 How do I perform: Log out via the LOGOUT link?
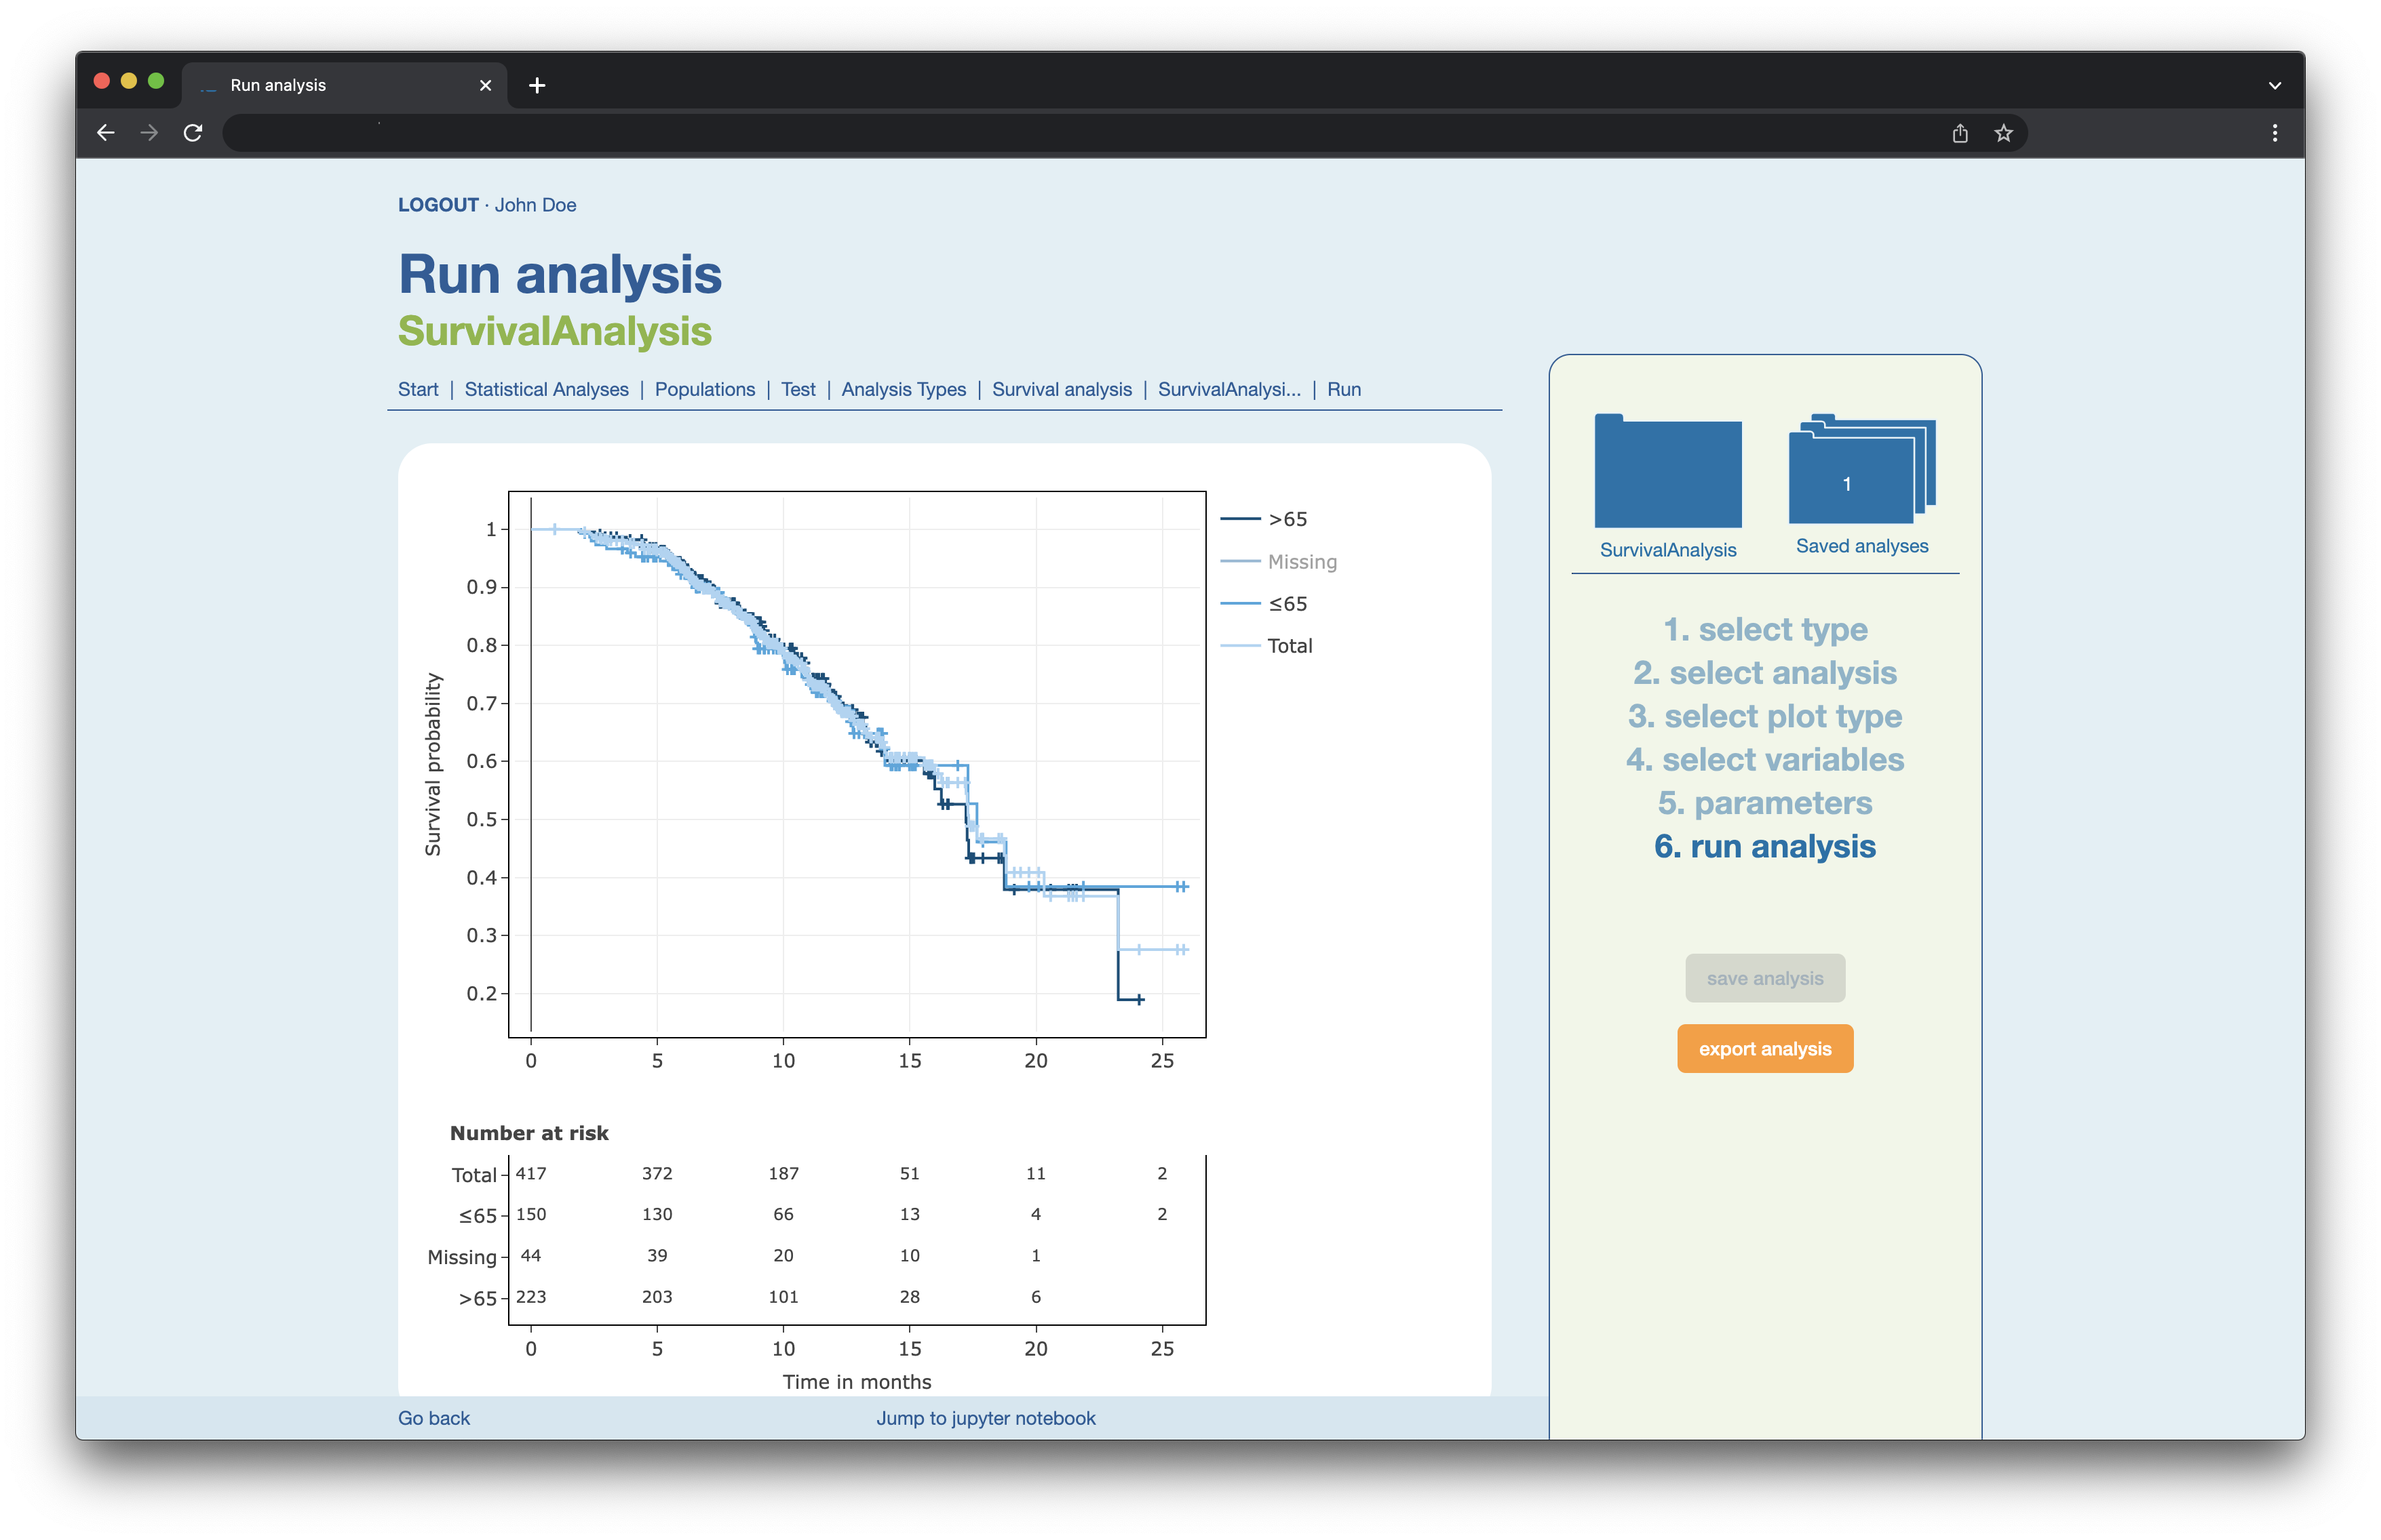(x=438, y=205)
